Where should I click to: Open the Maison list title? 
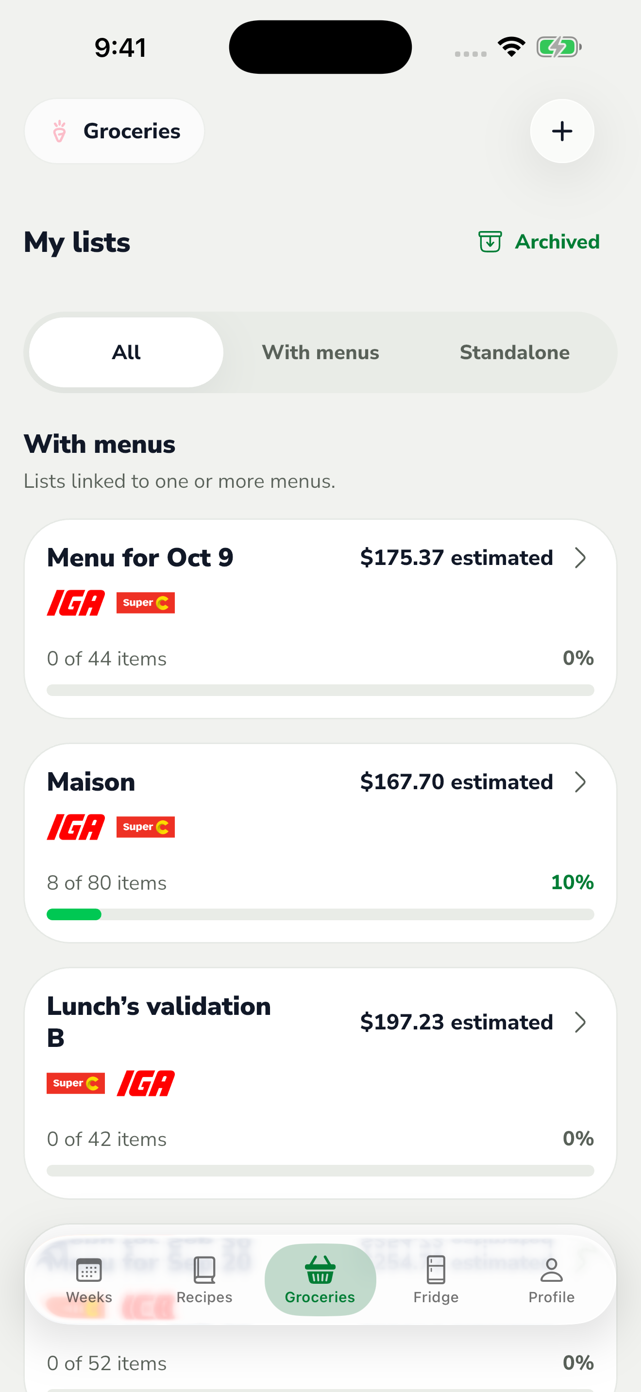[91, 782]
